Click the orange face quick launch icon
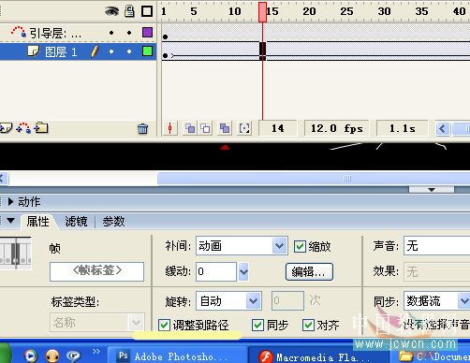This screenshot has width=470, height=363. pyautogui.click(x=52, y=356)
